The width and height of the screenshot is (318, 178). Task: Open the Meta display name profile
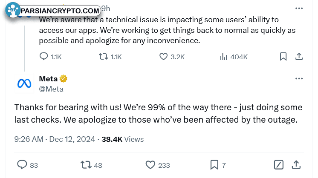pos(48,79)
